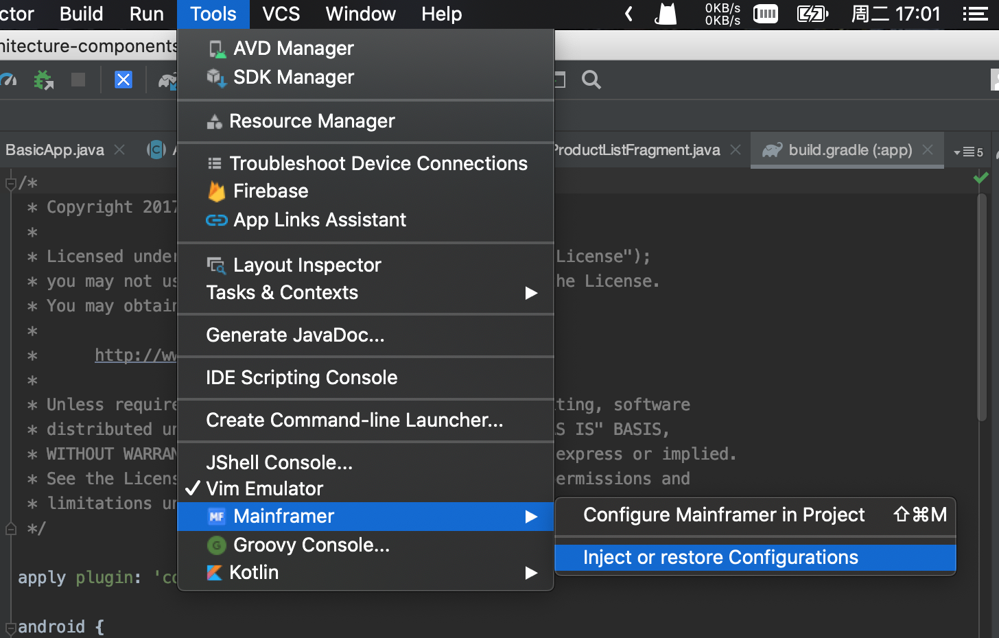Image resolution: width=999 pixels, height=638 pixels.
Task: Open Layout Inspector
Action: [307, 265]
